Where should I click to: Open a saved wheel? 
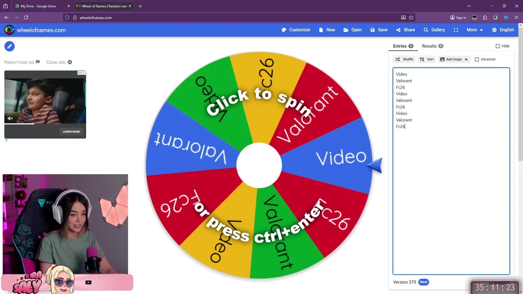pos(353,30)
